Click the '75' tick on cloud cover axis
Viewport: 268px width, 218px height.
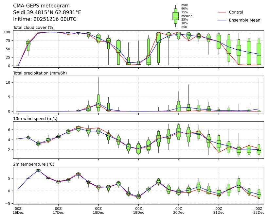click(8, 41)
